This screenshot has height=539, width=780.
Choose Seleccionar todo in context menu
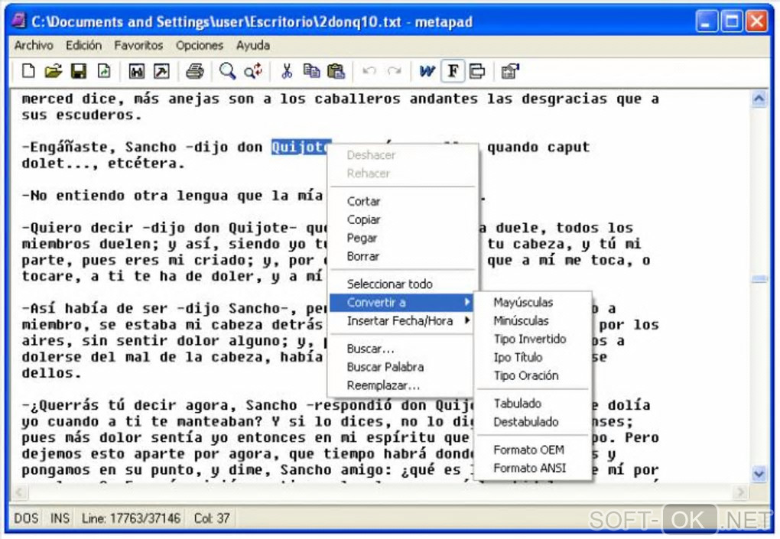(x=402, y=284)
